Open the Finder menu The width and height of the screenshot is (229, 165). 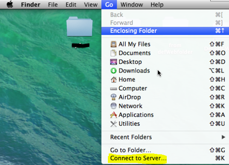(31, 5)
